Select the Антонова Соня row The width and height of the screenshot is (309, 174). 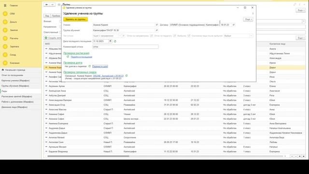[175, 142]
